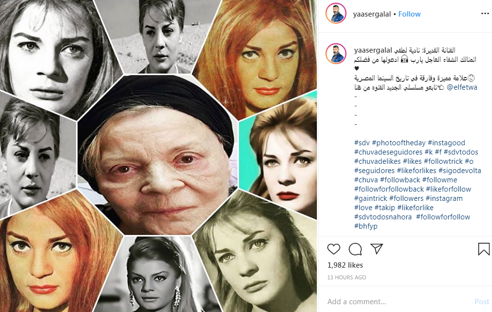Open the three-dot more options menu
This screenshot has width=492, height=312.
click(485, 14)
